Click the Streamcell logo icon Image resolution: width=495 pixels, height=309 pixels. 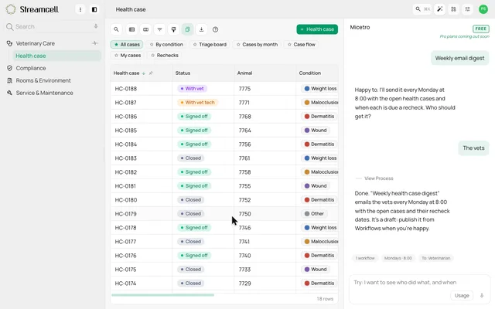(11, 9)
